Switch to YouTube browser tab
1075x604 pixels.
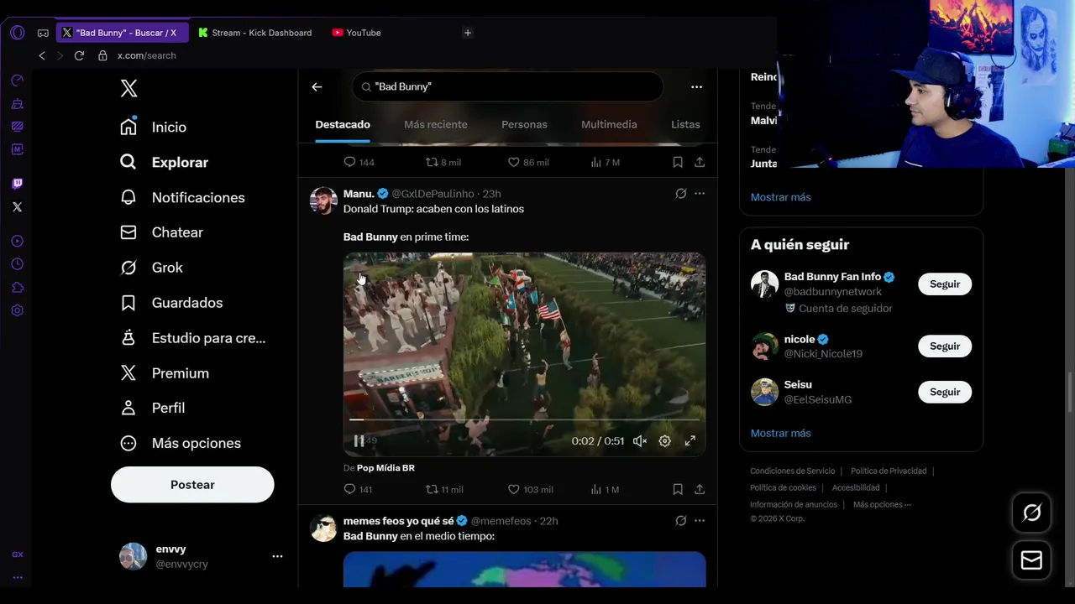pos(357,33)
